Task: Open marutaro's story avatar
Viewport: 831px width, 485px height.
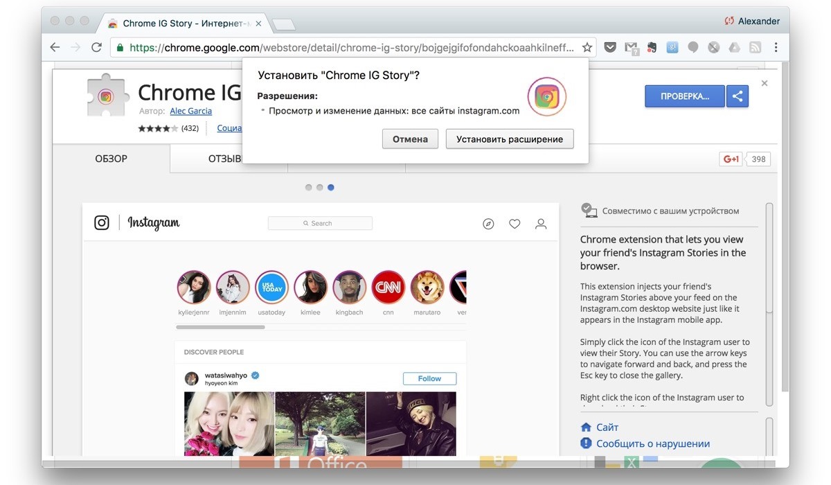Action: point(427,287)
